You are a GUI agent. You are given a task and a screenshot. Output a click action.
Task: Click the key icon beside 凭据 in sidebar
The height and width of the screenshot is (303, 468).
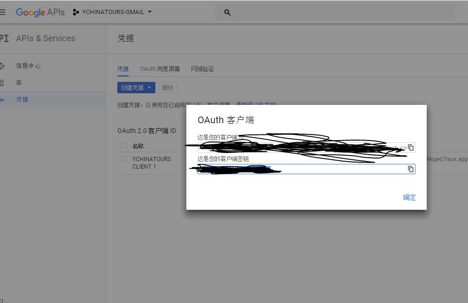click(x=2, y=100)
